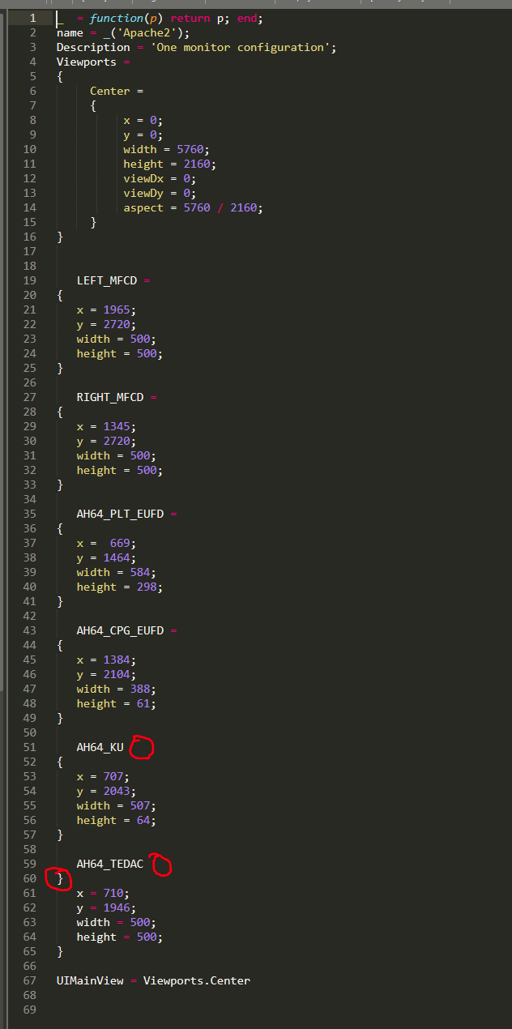Click the 'height = 298;' line
This screenshot has width=512, height=1029.
[x=120, y=587]
